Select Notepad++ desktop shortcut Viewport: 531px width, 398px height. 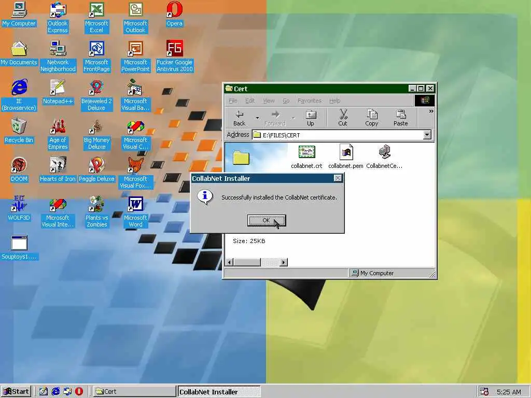pyautogui.click(x=58, y=92)
